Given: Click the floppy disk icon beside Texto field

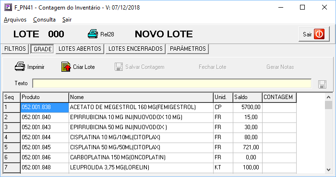Looking at the screenshot, I should 322,85.
